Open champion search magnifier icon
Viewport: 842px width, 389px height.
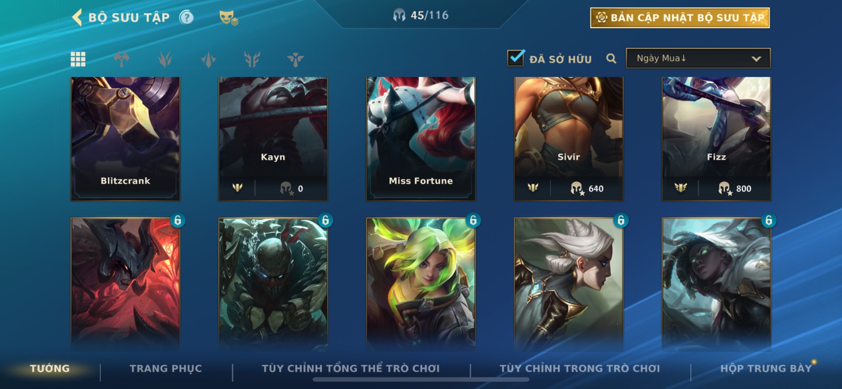[x=611, y=59]
